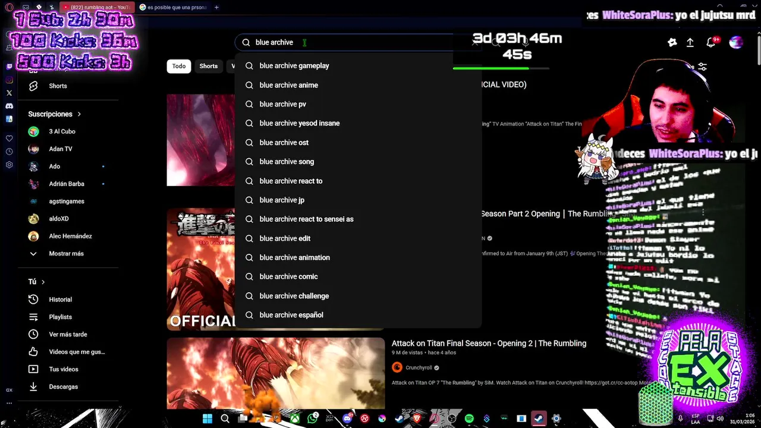Open Opera sidebar settings gear
Screen dimensions: 761x428
click(9, 165)
